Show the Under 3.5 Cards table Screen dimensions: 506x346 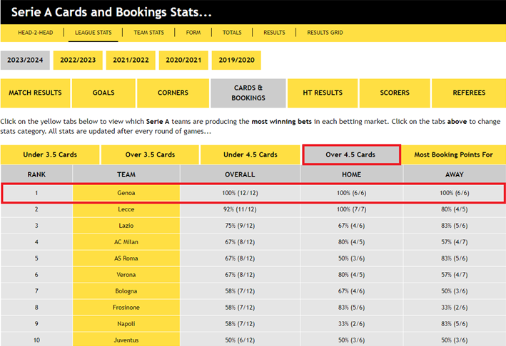click(x=50, y=154)
